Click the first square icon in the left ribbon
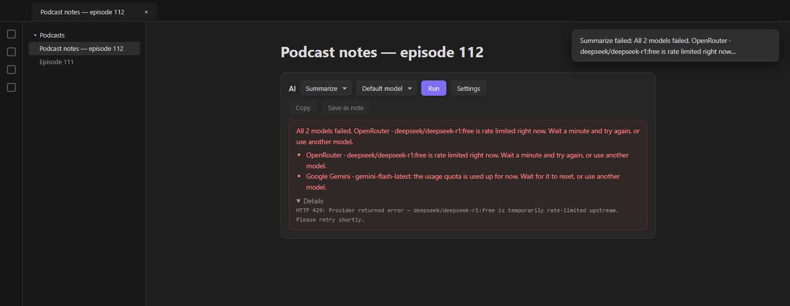This screenshot has width=790, height=306. click(11, 34)
